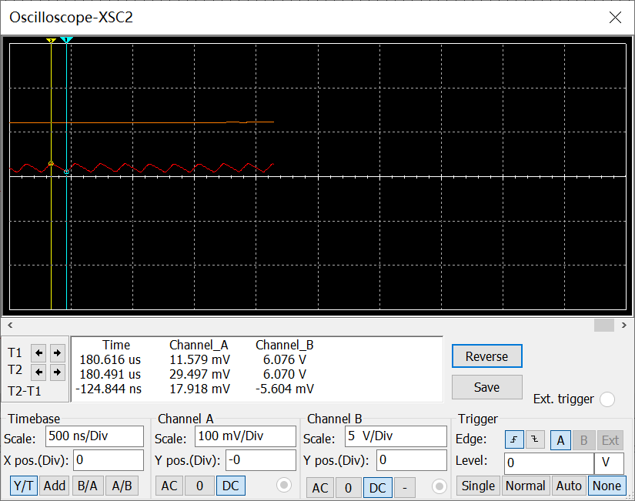This screenshot has height=501, width=635.
Task: Select B/A display mode
Action: pyautogui.click(x=88, y=486)
